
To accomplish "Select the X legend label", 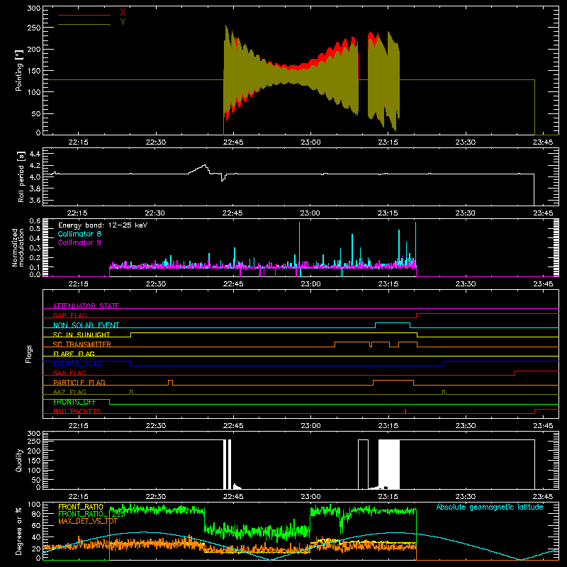I will [x=123, y=13].
